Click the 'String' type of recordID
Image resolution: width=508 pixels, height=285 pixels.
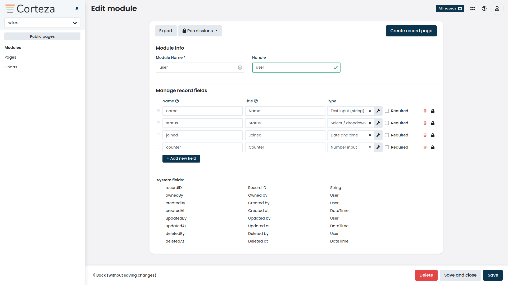click(335, 188)
